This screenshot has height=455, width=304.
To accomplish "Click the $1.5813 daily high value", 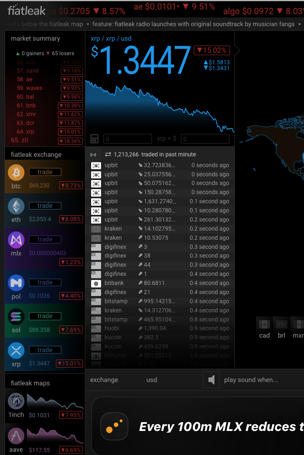I will tap(217, 62).
